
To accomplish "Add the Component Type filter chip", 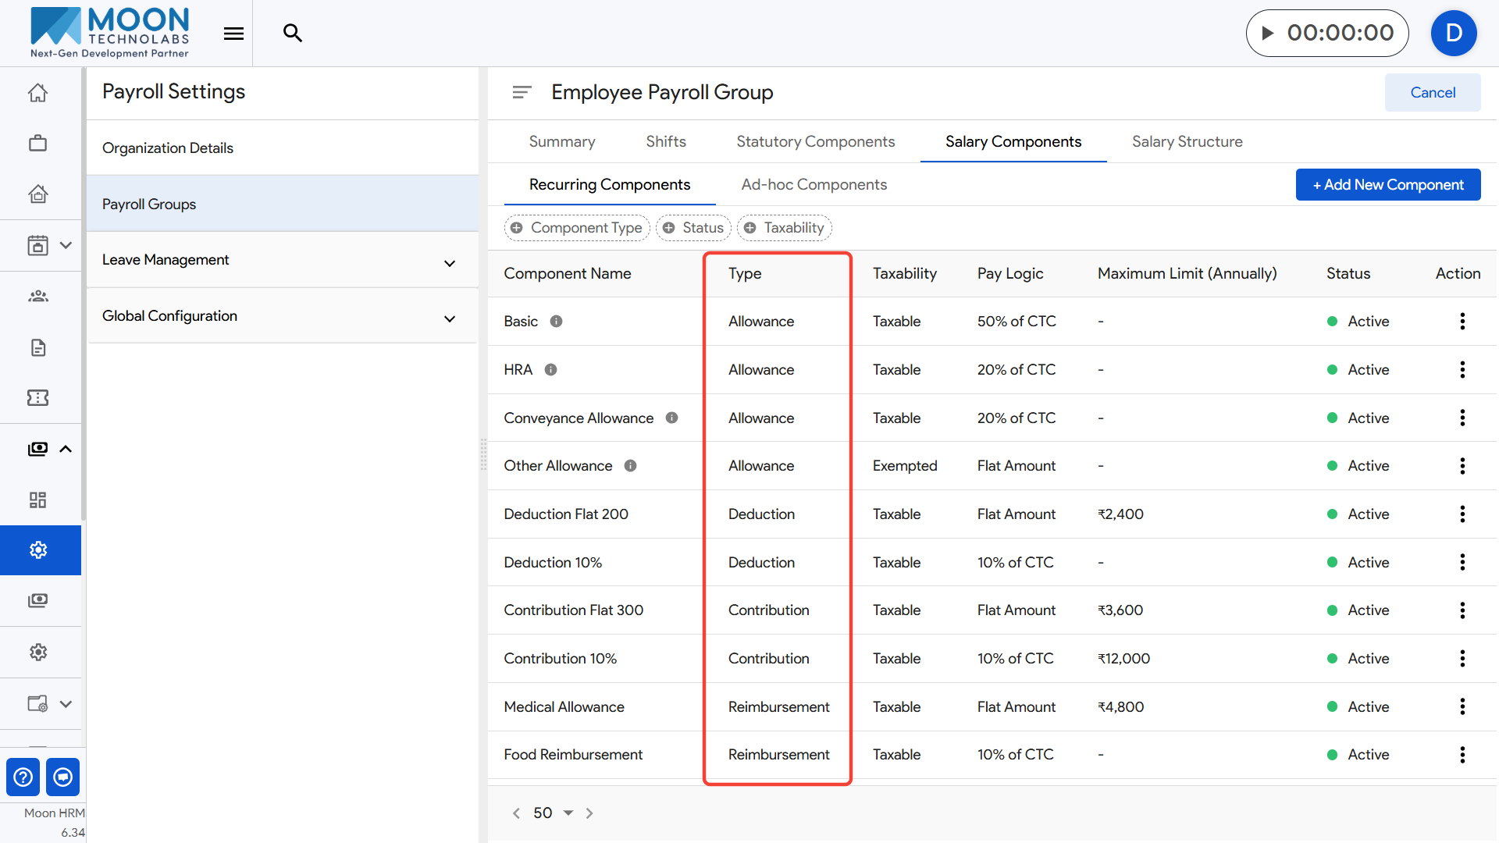I will (577, 228).
